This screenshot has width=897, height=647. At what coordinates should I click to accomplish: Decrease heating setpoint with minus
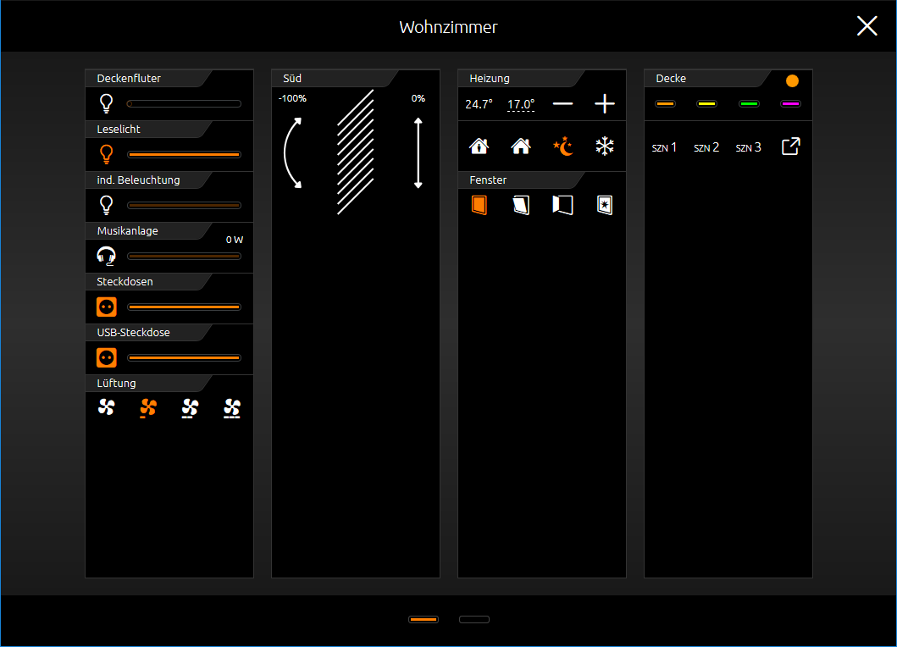pos(563,104)
